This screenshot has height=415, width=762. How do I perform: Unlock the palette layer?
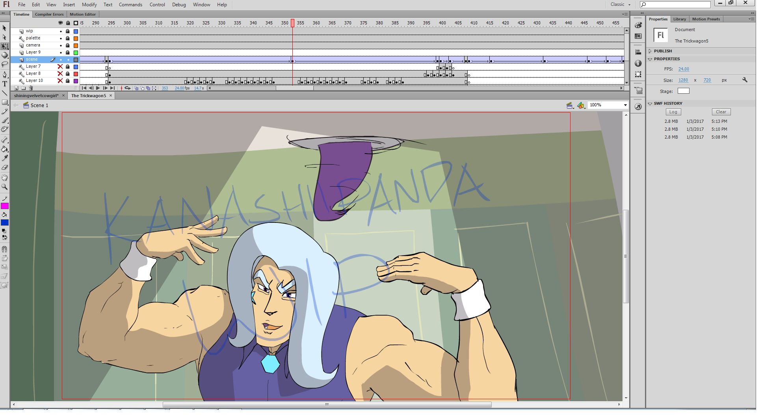pyautogui.click(x=68, y=38)
